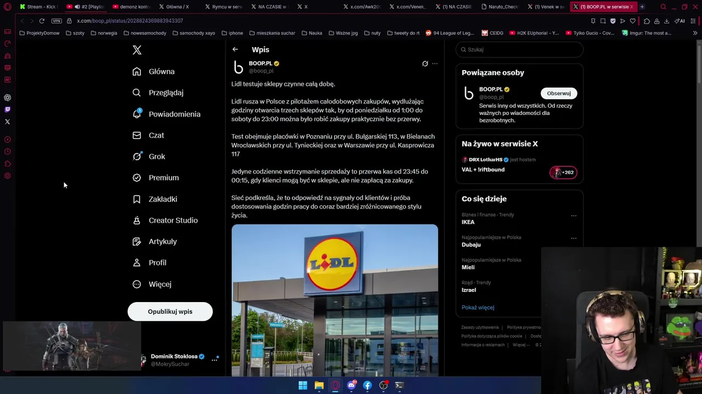Open Discord from taskbar

351,385
